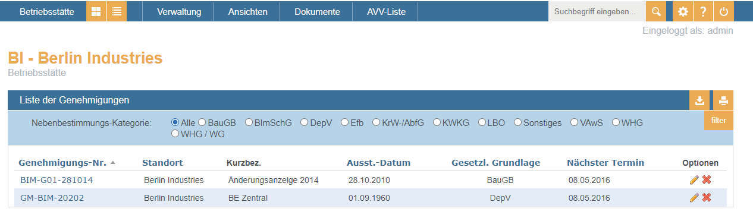Switch to the tile grid view icon
Viewport: 753px width, 221px height.
point(96,11)
